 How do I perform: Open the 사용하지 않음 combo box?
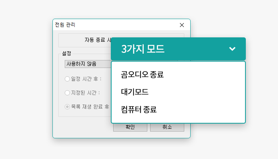(88, 64)
